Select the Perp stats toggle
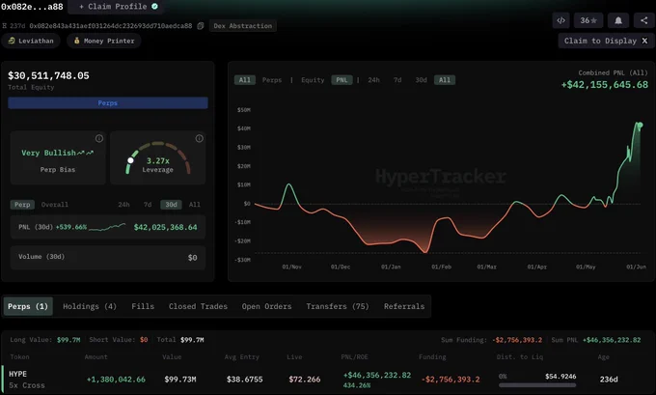The width and height of the screenshot is (656, 395). (x=22, y=205)
